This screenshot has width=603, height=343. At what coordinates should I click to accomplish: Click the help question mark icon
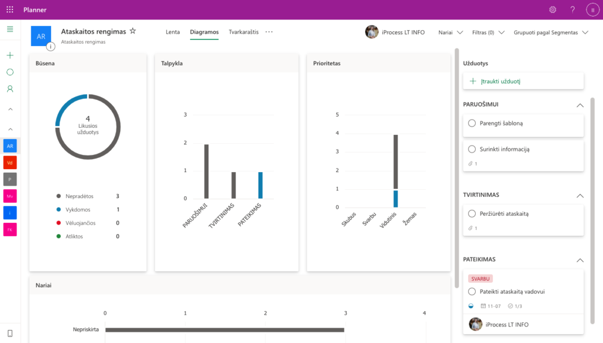[x=572, y=9]
